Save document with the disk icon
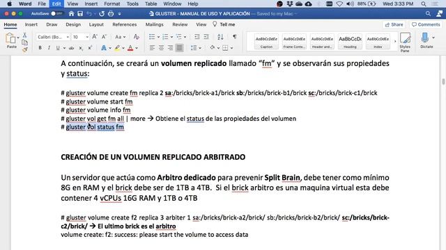This screenshot has height=250, width=446. click(x=80, y=14)
